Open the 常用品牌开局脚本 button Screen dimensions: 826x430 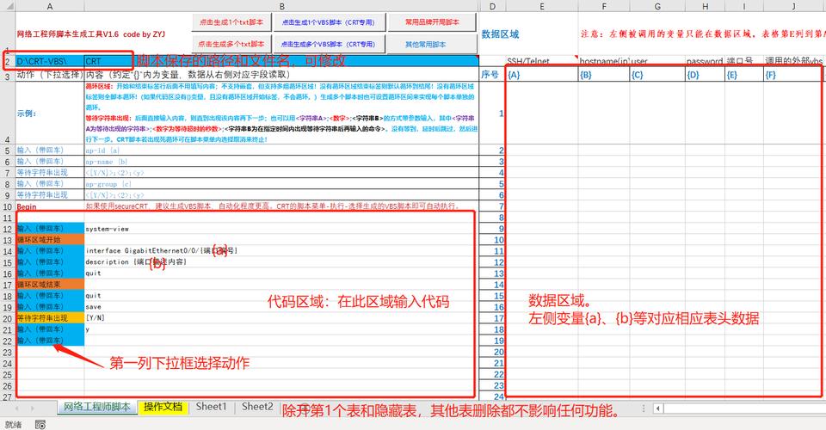click(432, 22)
